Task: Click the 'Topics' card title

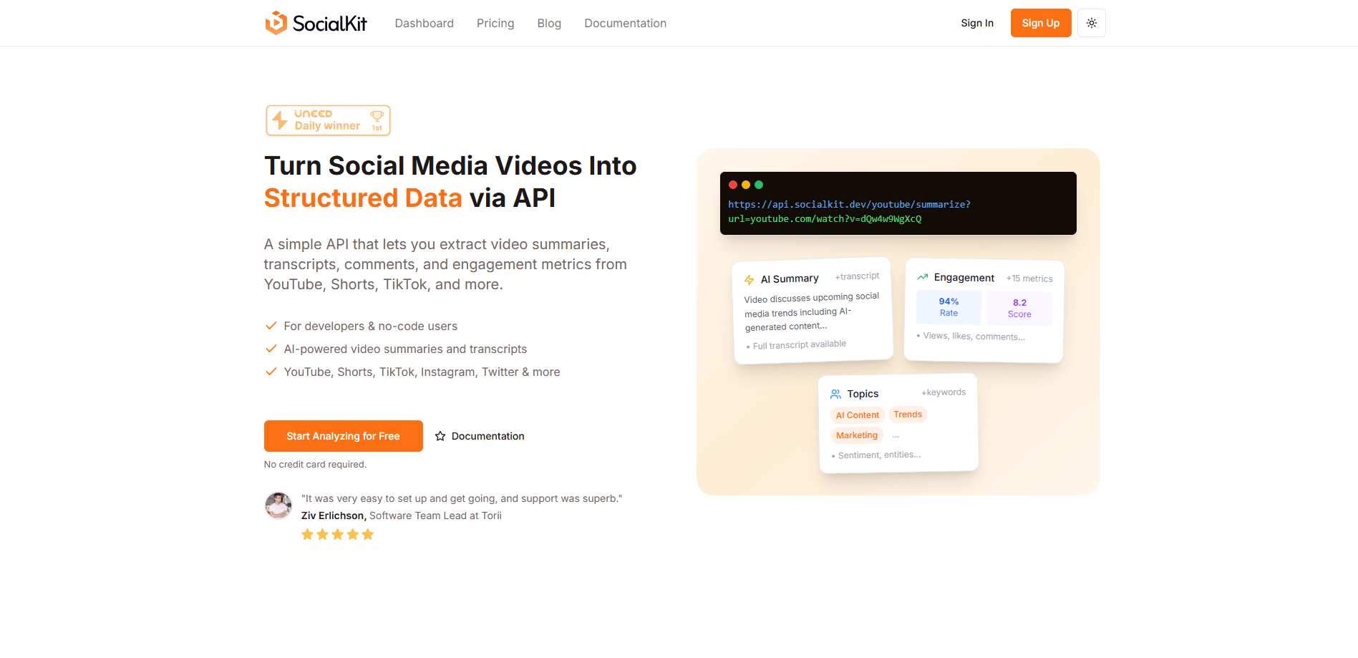Action: pos(863,394)
